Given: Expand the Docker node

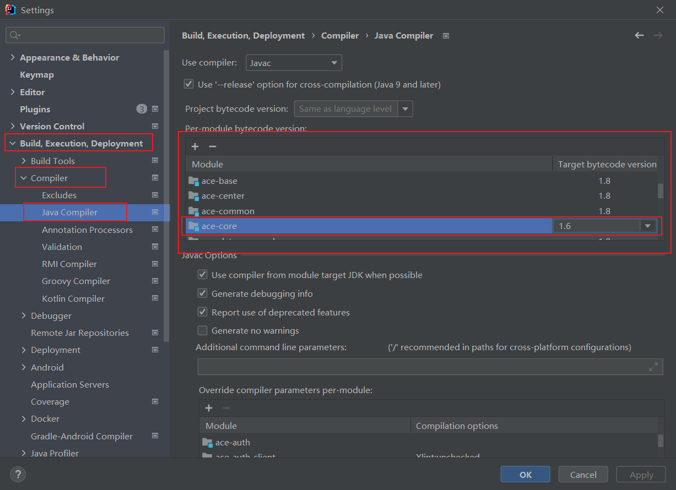Looking at the screenshot, I should 24,418.
